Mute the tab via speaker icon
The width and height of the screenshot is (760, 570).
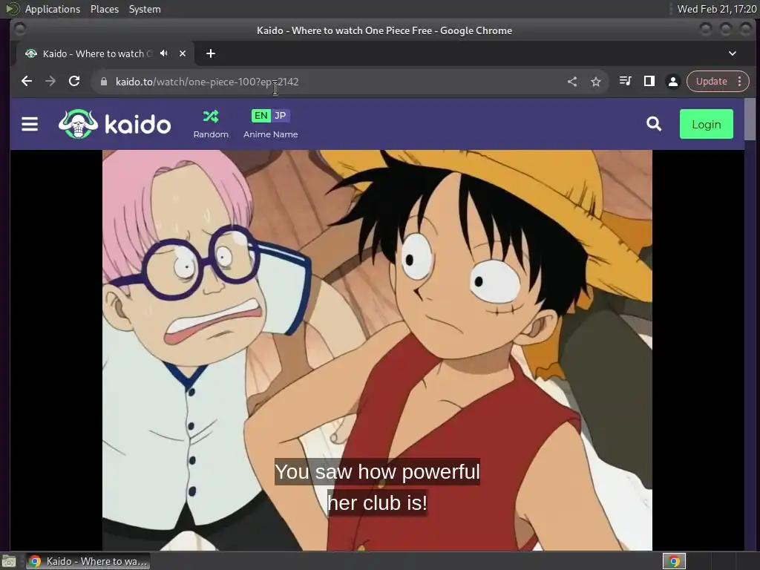pyautogui.click(x=164, y=53)
